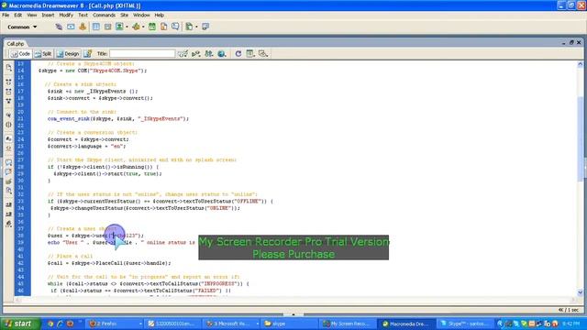The width and height of the screenshot is (587, 330).
Task: Toggle Line Numbers in the coding toolbar
Action: pos(8,138)
